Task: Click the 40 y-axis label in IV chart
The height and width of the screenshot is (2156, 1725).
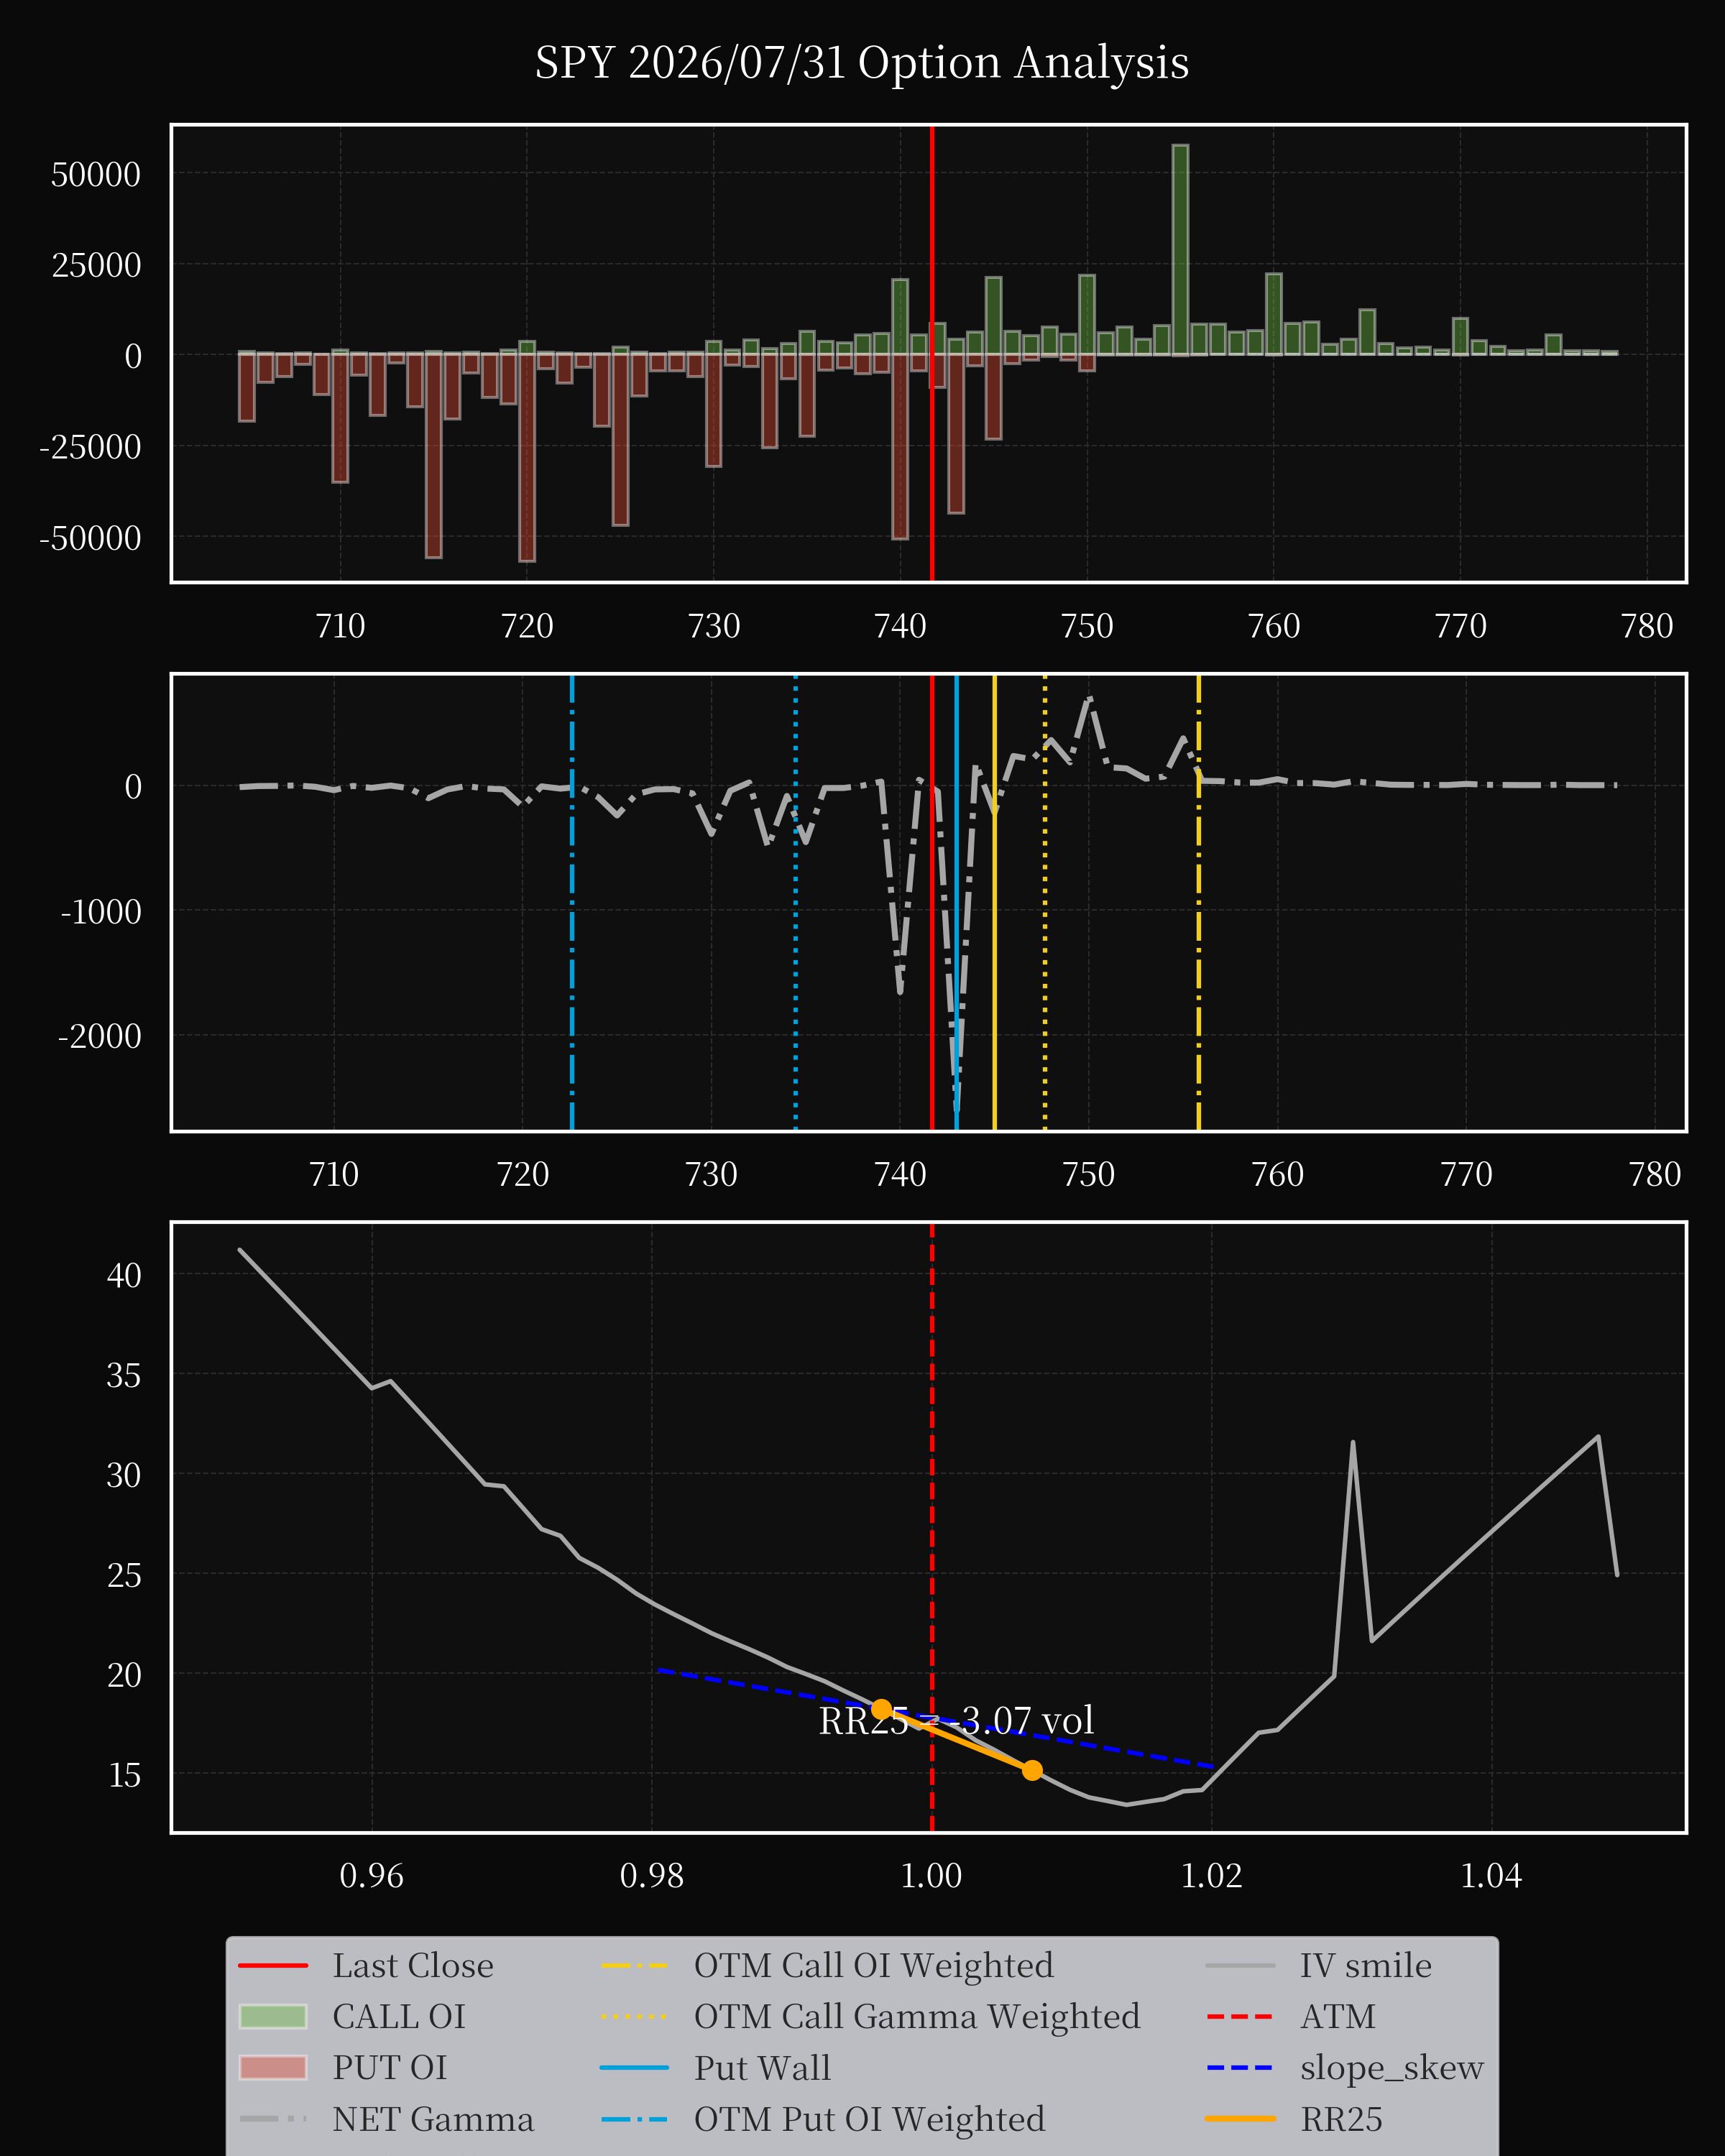Action: [x=124, y=1275]
